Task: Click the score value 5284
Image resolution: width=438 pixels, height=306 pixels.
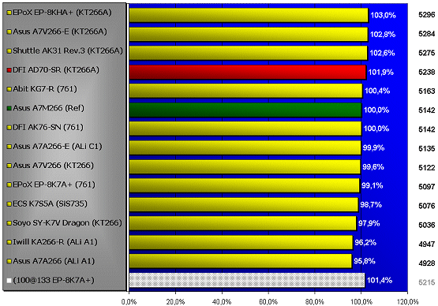Action: coord(427,34)
